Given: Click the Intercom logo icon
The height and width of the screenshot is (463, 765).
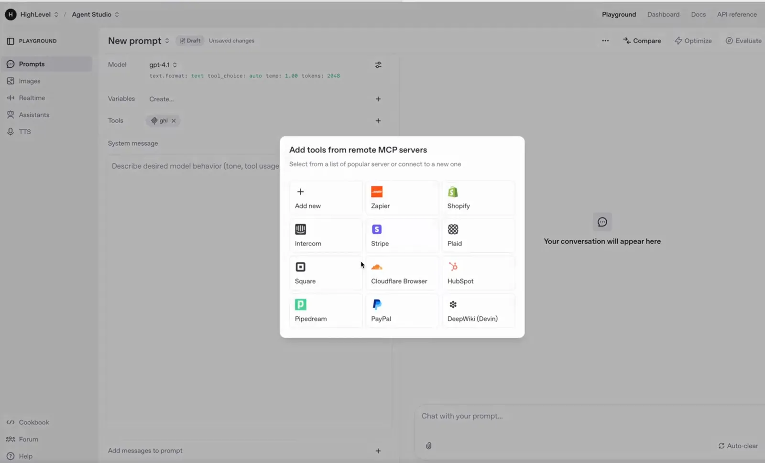Looking at the screenshot, I should [300, 229].
